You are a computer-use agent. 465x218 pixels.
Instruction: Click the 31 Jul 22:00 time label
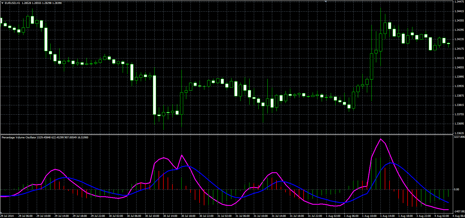[x=315, y=216]
